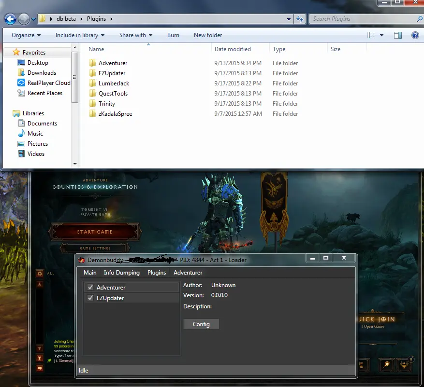Open the Trinity plugin folder
Image resolution: width=424 pixels, height=387 pixels.
point(107,104)
